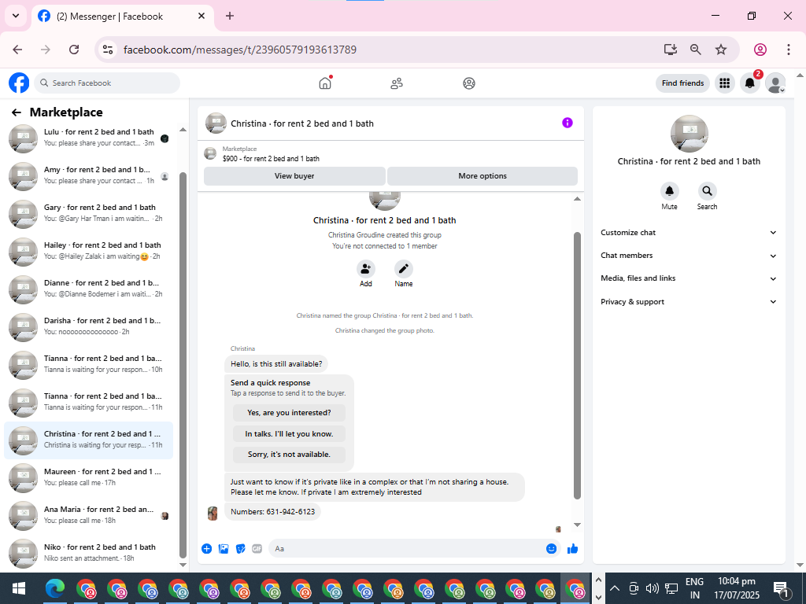Open Maureen's for rent conversation
The width and height of the screenshot is (806, 604).
(88, 477)
